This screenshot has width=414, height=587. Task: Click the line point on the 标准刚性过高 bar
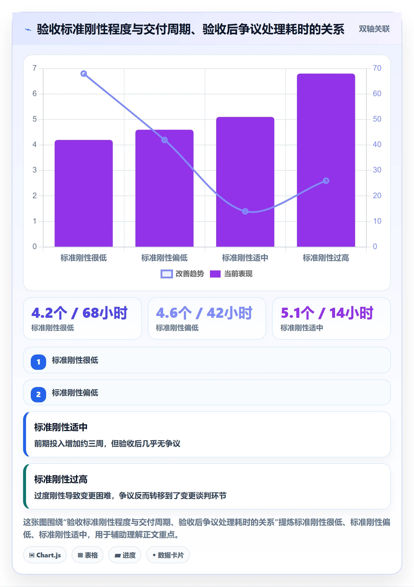(x=326, y=181)
